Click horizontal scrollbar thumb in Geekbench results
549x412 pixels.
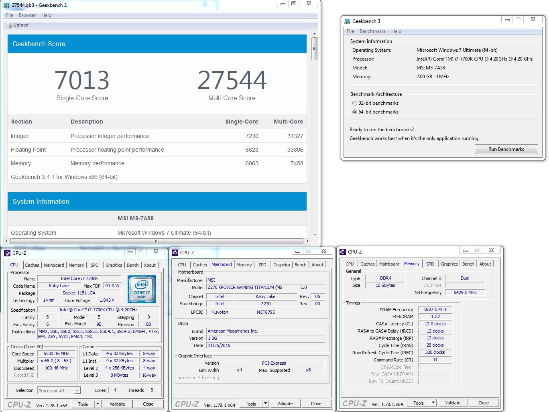(157, 241)
